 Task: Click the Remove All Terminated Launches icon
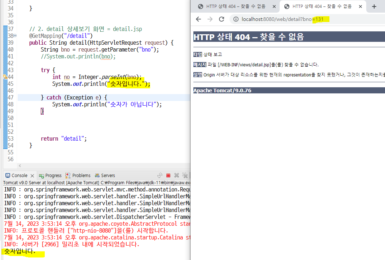[185, 175]
